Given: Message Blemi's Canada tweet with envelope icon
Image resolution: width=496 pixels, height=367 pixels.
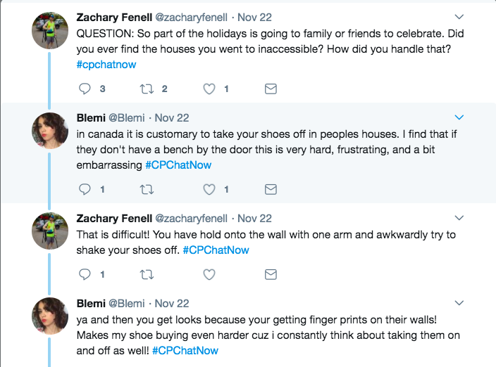Looking at the screenshot, I should tap(270, 189).
